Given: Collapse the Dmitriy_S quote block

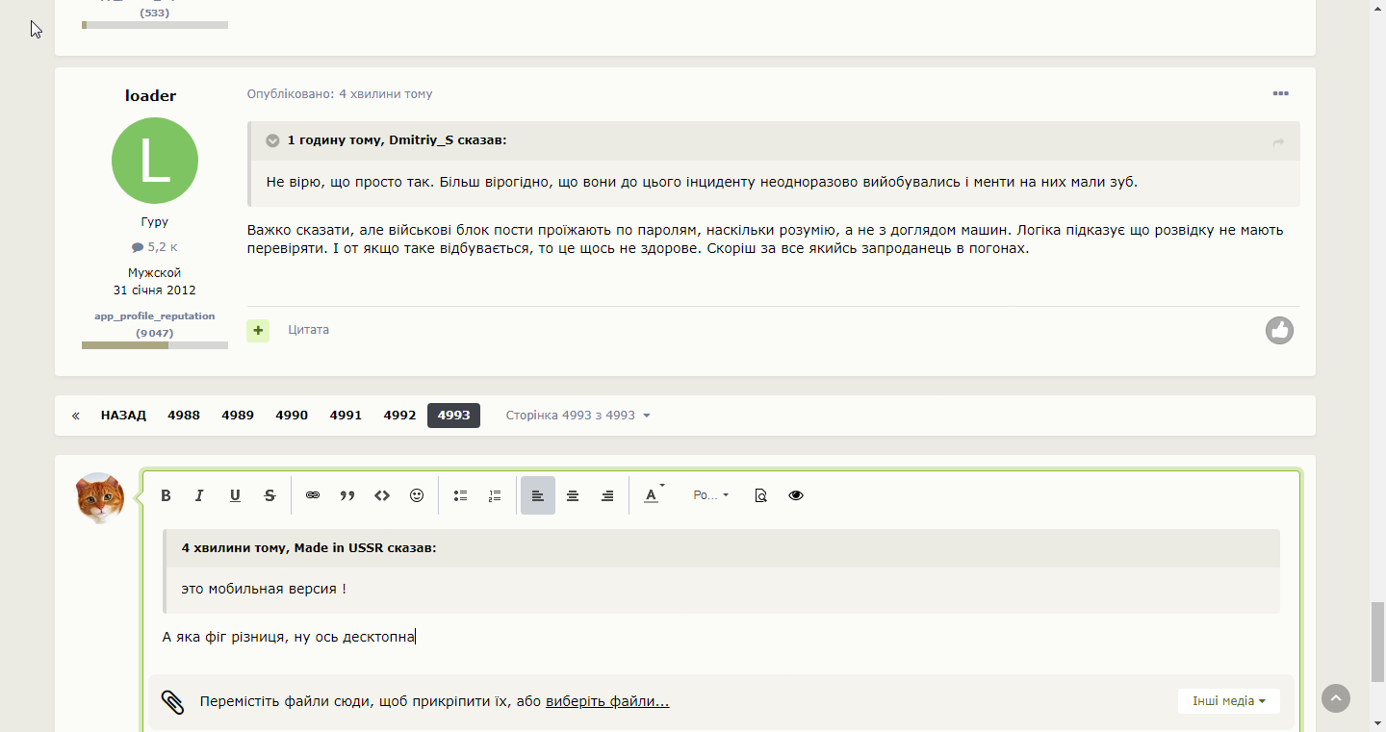Looking at the screenshot, I should pos(272,140).
